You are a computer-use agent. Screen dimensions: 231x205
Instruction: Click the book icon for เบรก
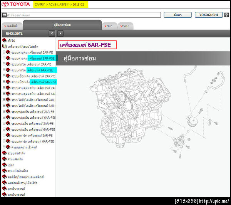point(4,165)
